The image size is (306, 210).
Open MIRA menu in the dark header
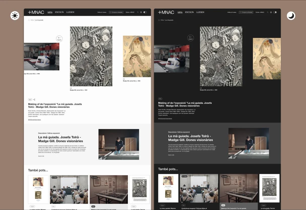tap(180, 12)
